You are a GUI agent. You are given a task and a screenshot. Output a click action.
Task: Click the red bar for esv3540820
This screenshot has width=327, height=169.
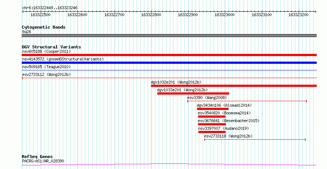tap(212, 117)
